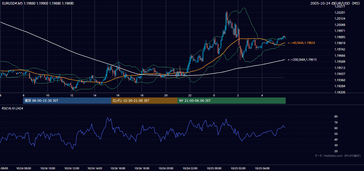Click RSI scale value 70
Viewport: 364px width, 171px height.
pos(336,122)
